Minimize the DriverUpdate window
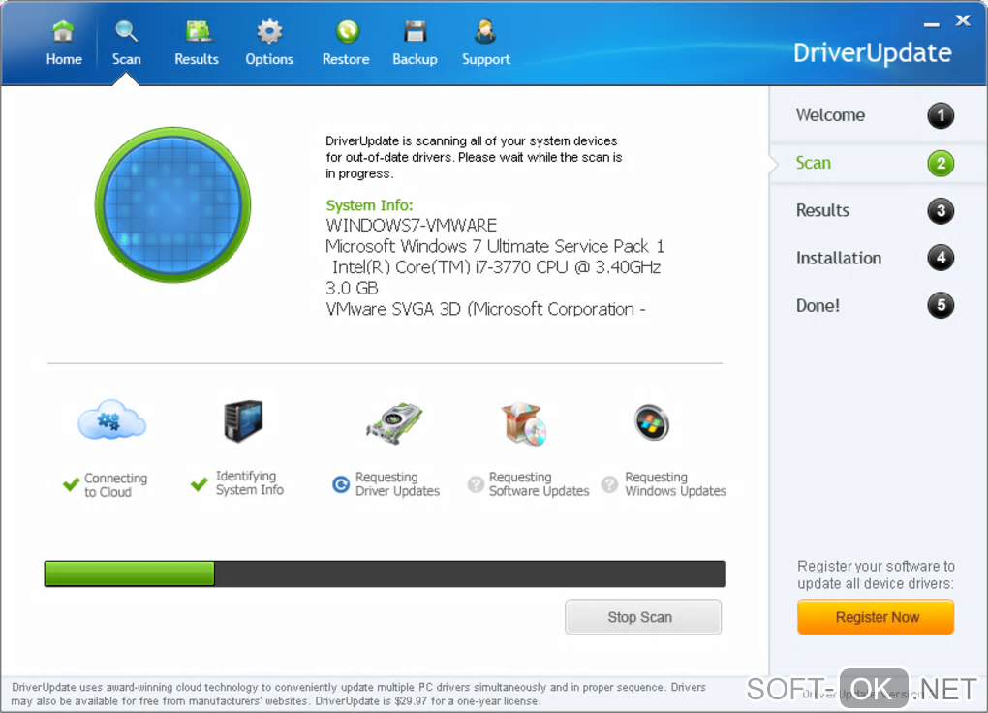The height and width of the screenshot is (713, 988). [931, 24]
